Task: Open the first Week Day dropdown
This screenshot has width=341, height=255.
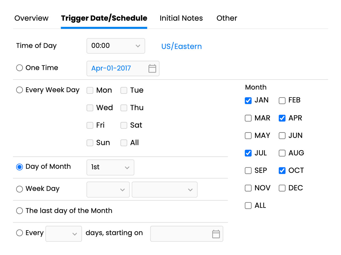Action: 108,190
